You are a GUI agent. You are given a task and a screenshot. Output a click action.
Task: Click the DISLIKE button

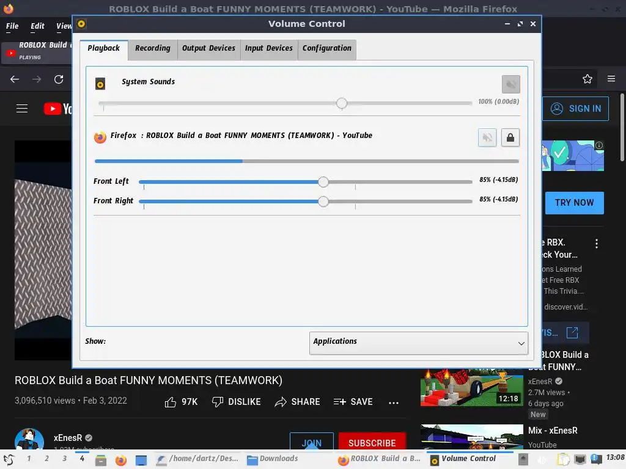237,402
